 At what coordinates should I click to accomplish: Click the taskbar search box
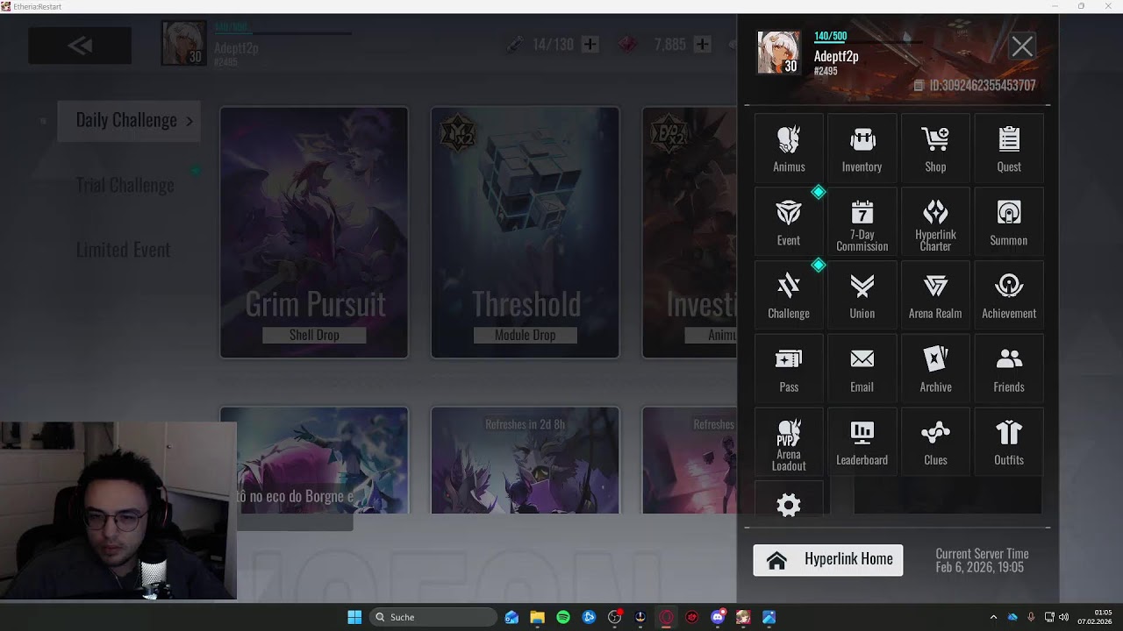point(434,617)
